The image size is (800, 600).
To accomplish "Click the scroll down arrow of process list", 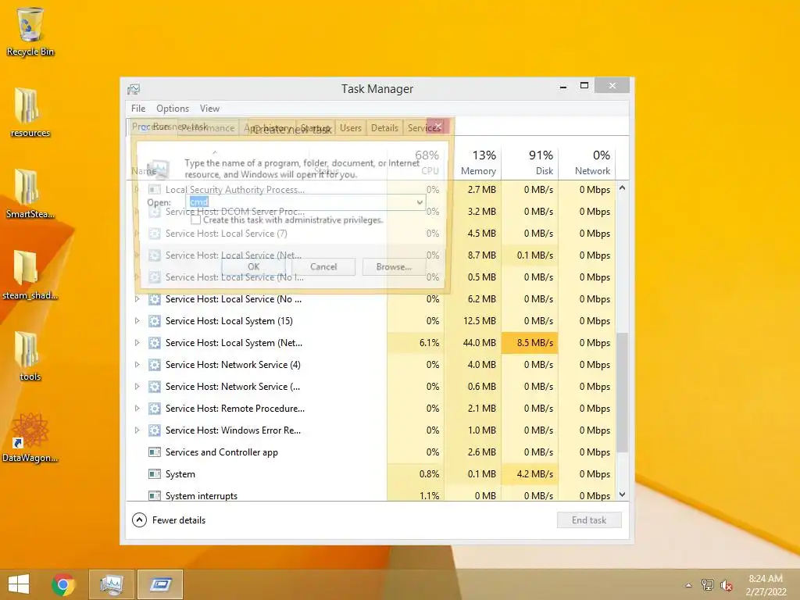I will [x=622, y=494].
